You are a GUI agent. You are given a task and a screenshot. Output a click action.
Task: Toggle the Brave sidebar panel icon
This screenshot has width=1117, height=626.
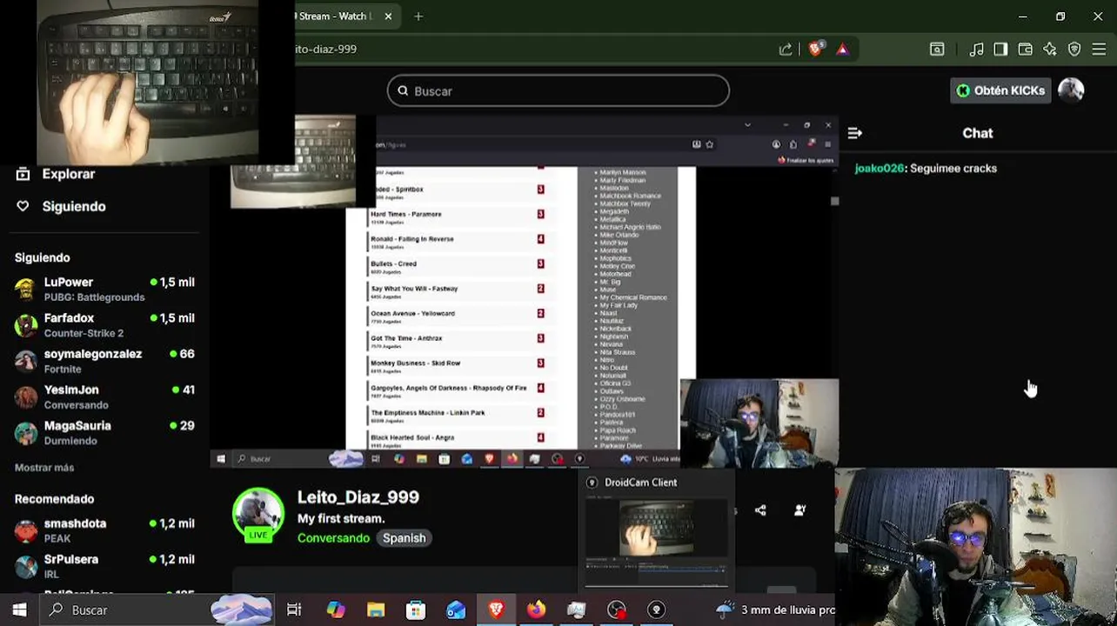click(1000, 50)
